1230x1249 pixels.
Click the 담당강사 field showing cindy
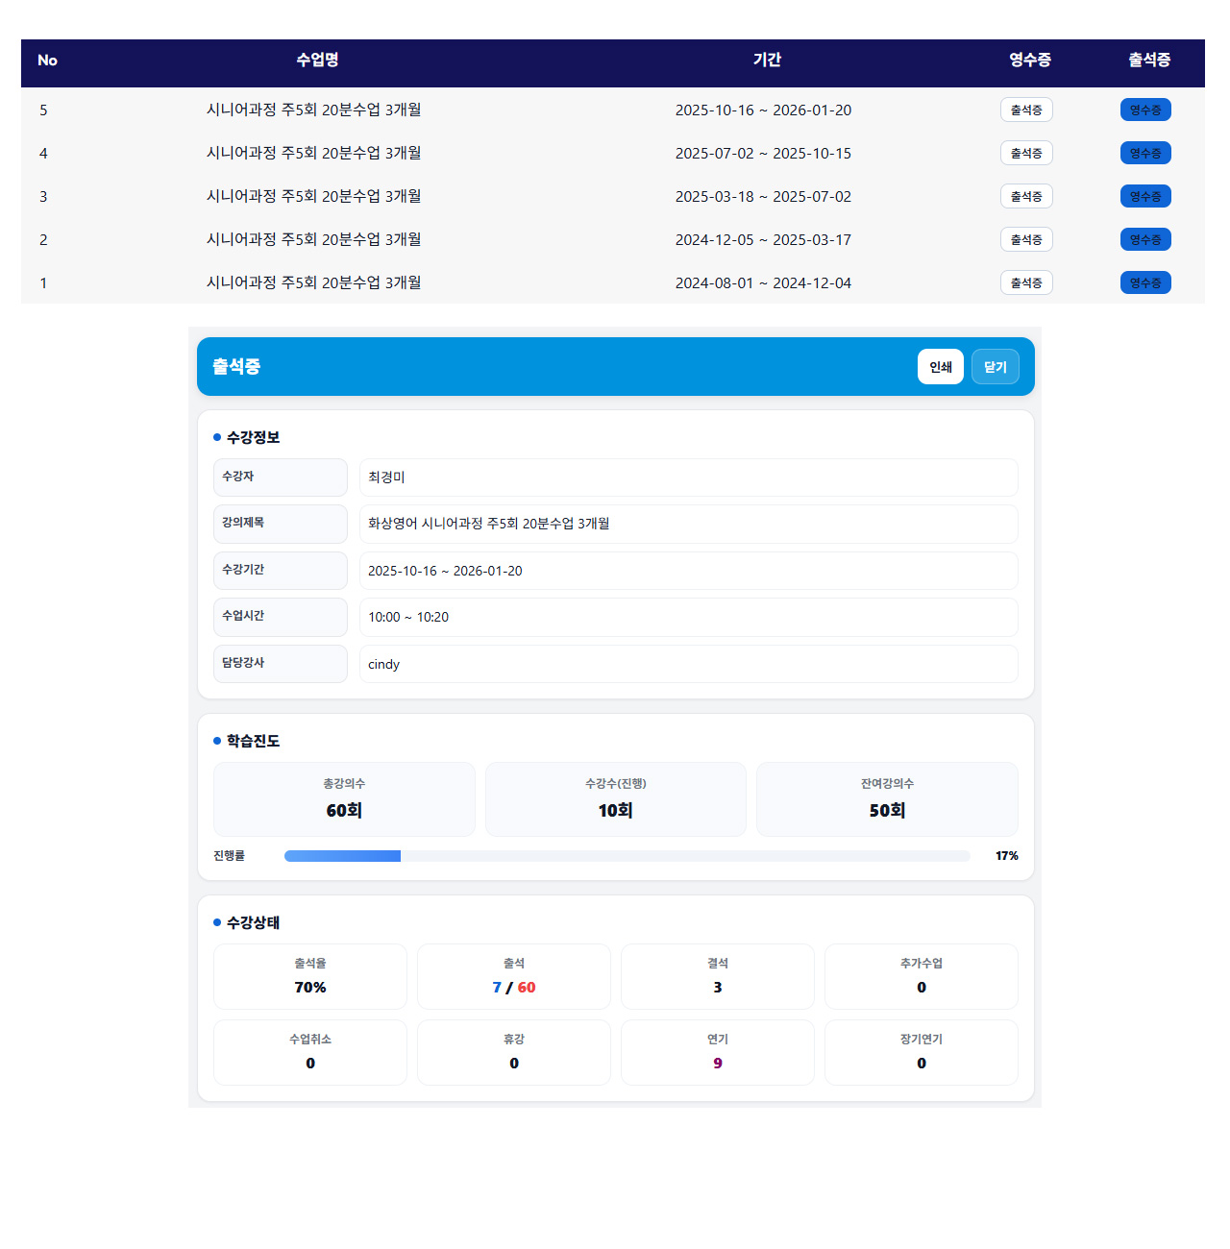(x=688, y=664)
